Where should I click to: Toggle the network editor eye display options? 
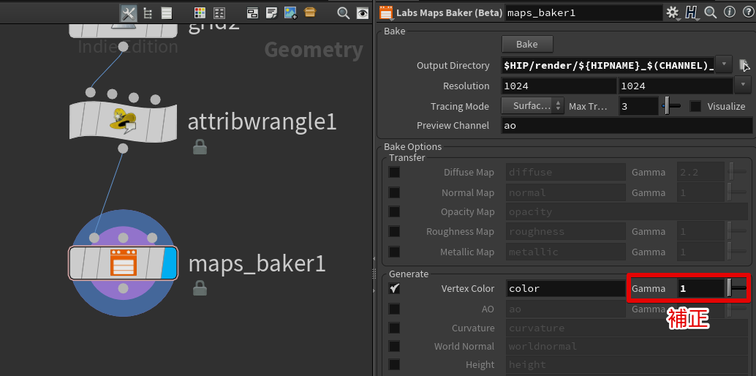click(363, 13)
